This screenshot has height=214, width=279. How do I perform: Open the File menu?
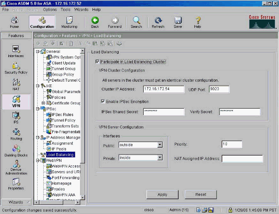click(x=5, y=10)
